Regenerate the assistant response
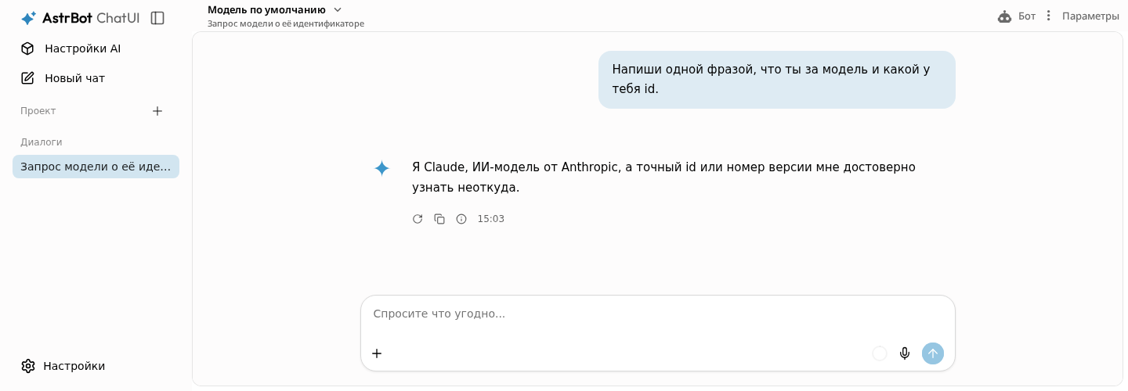1128x391 pixels. coord(418,219)
